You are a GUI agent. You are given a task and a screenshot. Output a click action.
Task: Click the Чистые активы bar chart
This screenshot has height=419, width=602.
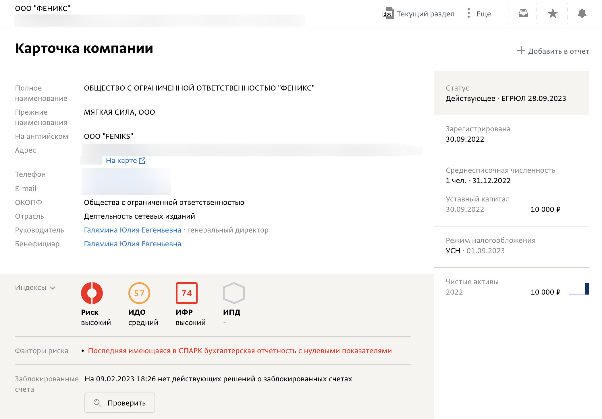click(x=579, y=289)
